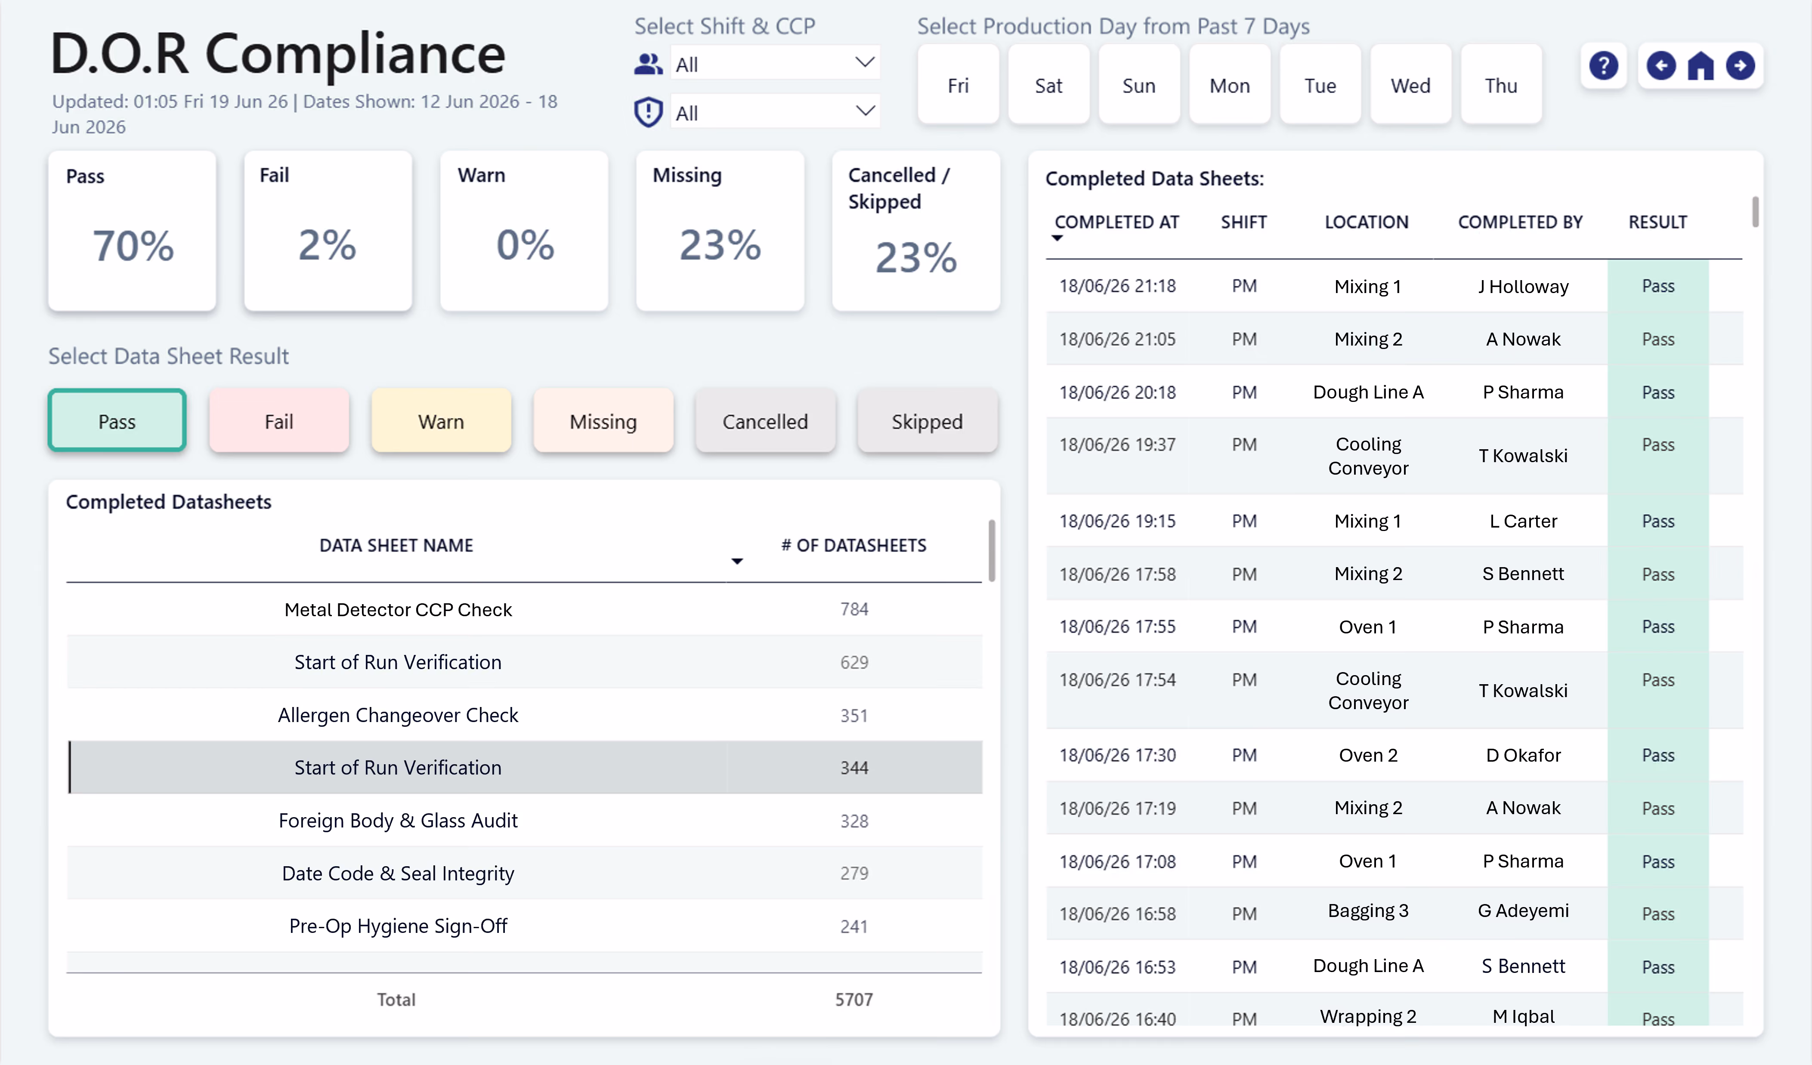Click Cooling Conveyor in the 19:37 row
This screenshot has width=1812, height=1065.
1368,456
